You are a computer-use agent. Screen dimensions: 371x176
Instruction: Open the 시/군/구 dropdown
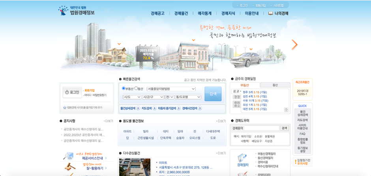[153, 97]
